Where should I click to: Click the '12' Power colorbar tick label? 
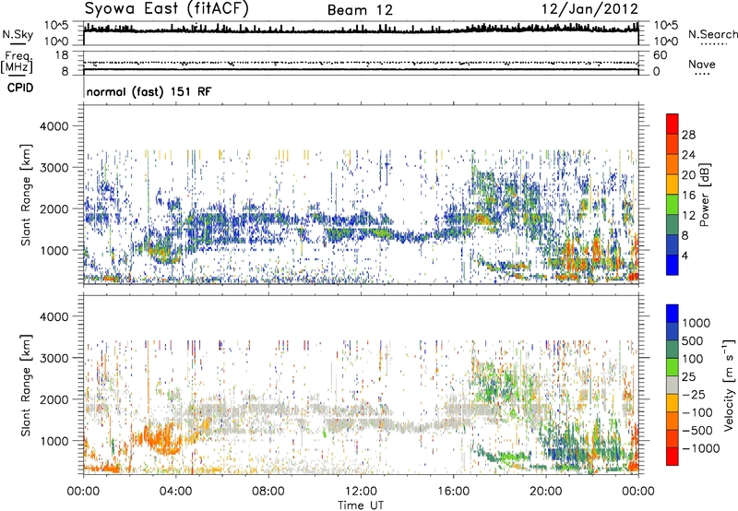[x=688, y=216]
